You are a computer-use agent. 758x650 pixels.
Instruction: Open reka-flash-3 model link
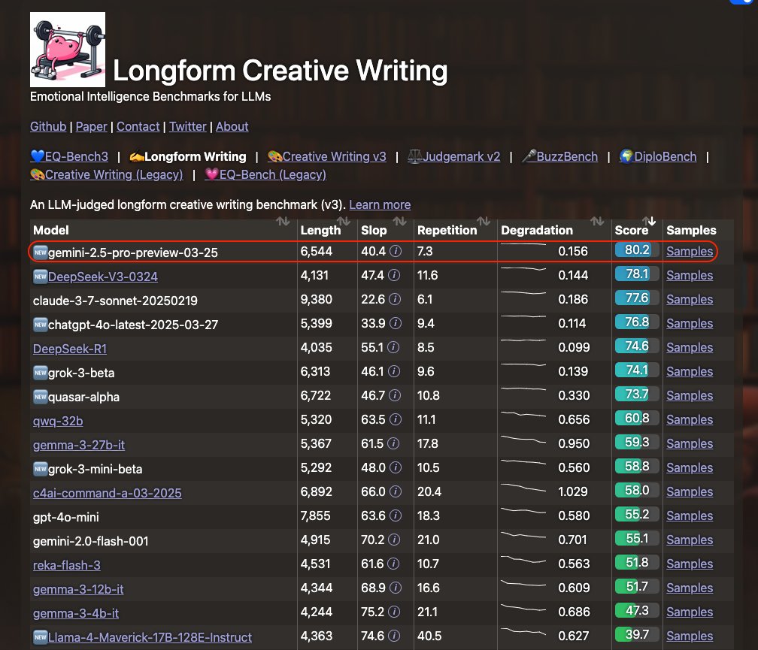[x=67, y=565]
